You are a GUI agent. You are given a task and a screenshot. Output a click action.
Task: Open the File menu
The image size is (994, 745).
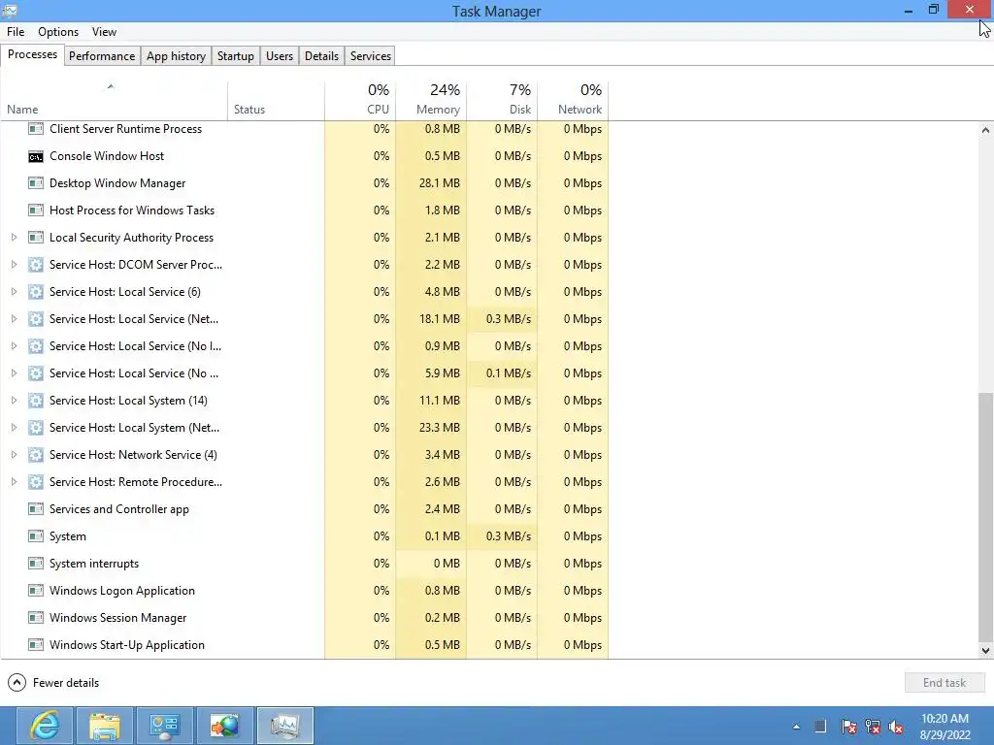coord(16,32)
